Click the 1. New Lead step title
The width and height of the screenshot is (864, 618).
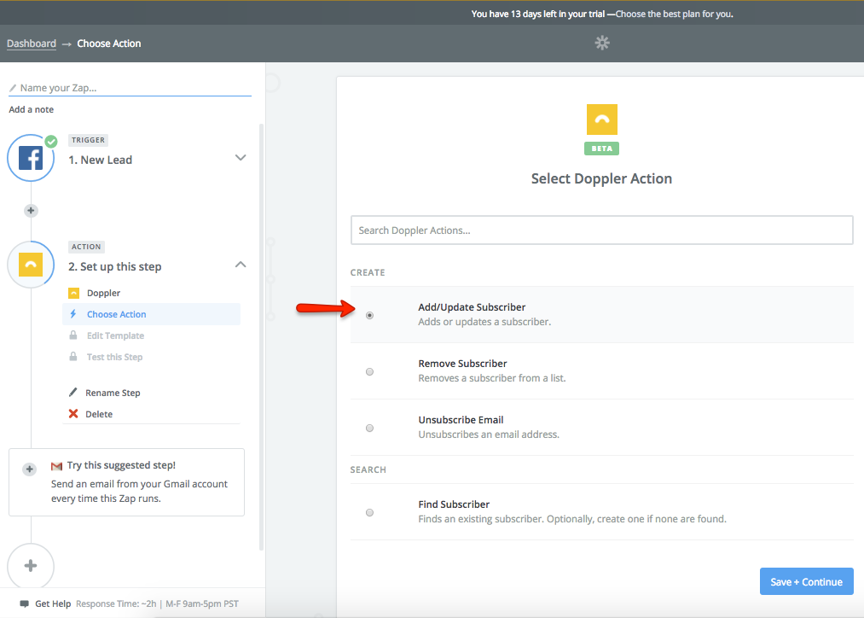tap(101, 160)
